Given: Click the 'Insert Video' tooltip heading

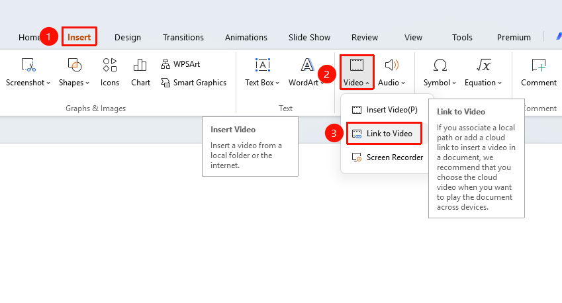Looking at the screenshot, I should (233, 130).
